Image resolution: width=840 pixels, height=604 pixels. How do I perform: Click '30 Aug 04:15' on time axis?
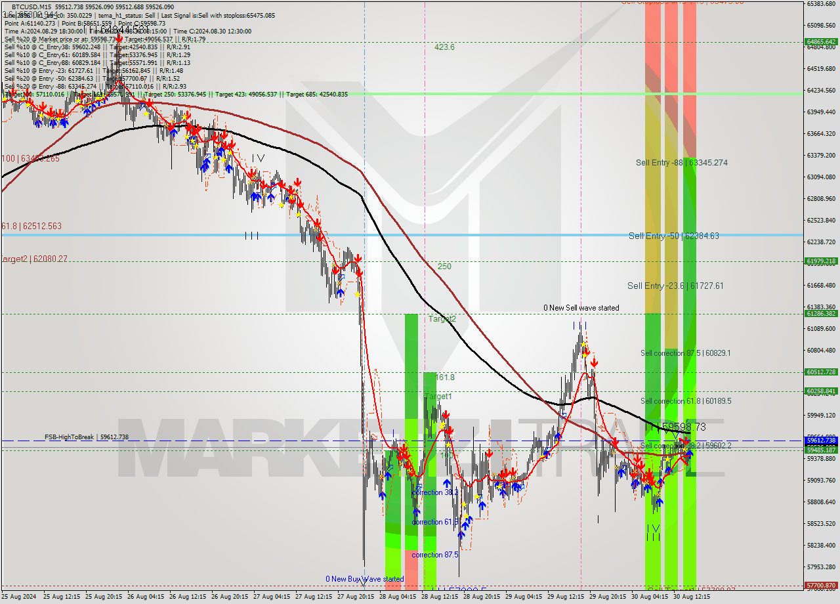[x=651, y=597]
